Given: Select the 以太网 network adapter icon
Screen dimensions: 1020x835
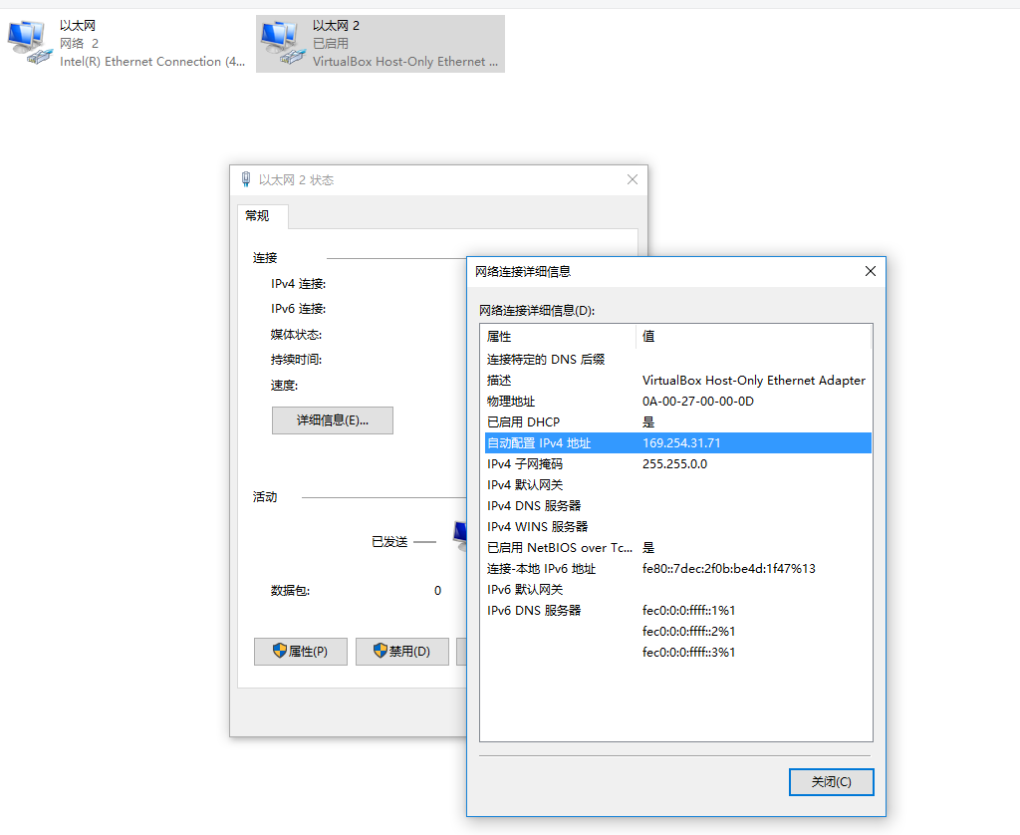Looking at the screenshot, I should [29, 42].
